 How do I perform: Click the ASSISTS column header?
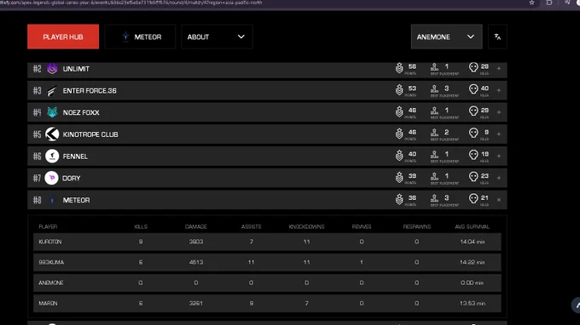tap(251, 226)
